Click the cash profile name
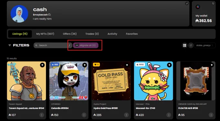 point(40,9)
